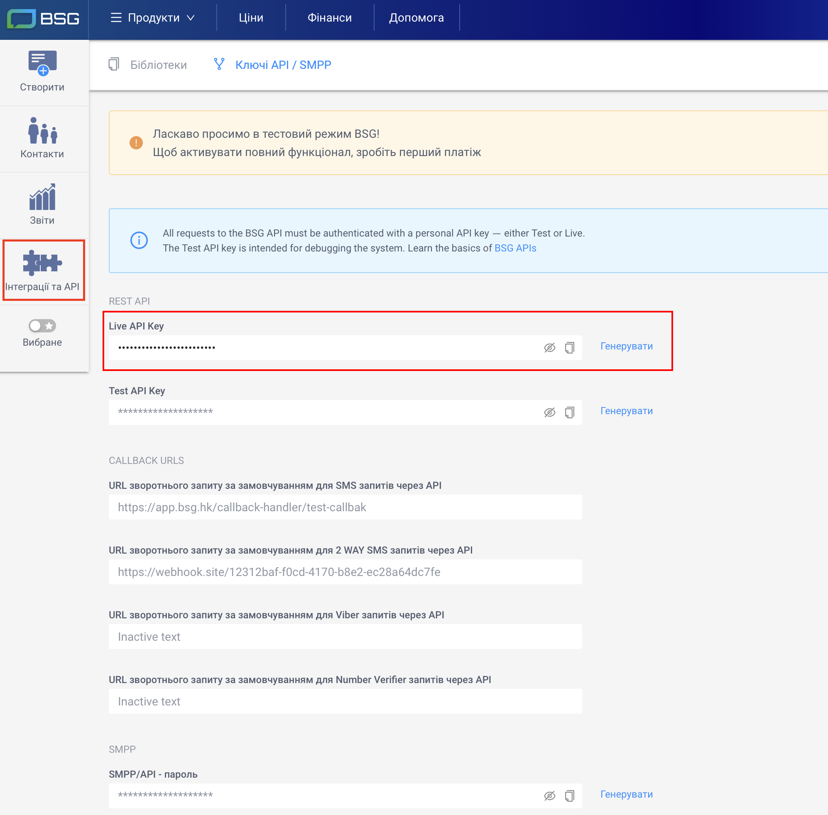Reveal the Test API Key value
828x815 pixels.
point(549,412)
